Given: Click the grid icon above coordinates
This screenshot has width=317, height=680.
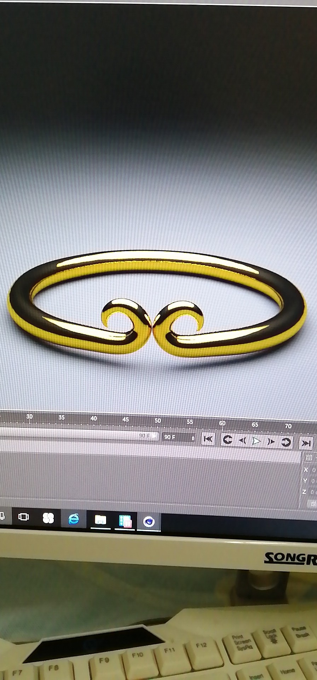Looking at the screenshot, I should [309, 457].
